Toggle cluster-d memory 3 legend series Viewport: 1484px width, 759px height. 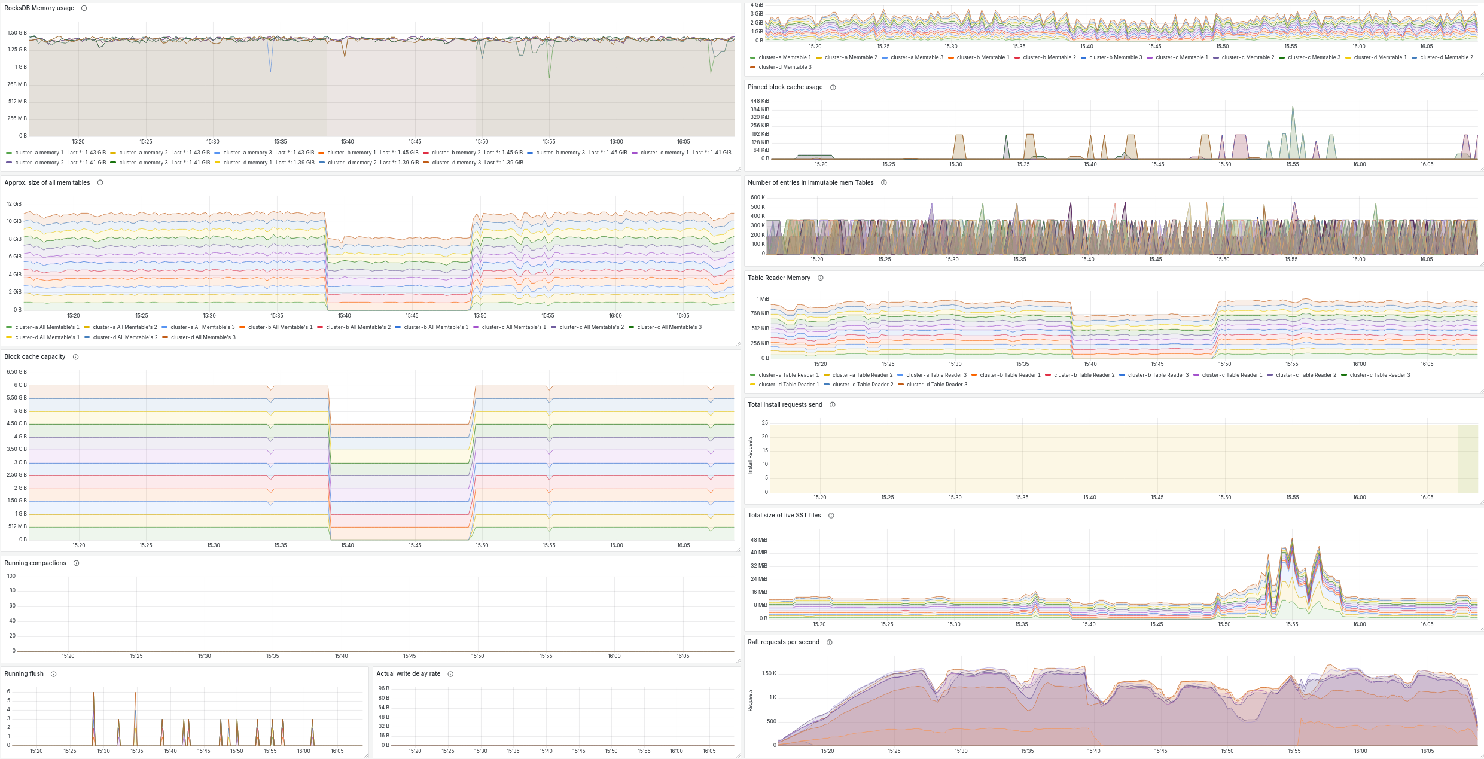coord(456,163)
